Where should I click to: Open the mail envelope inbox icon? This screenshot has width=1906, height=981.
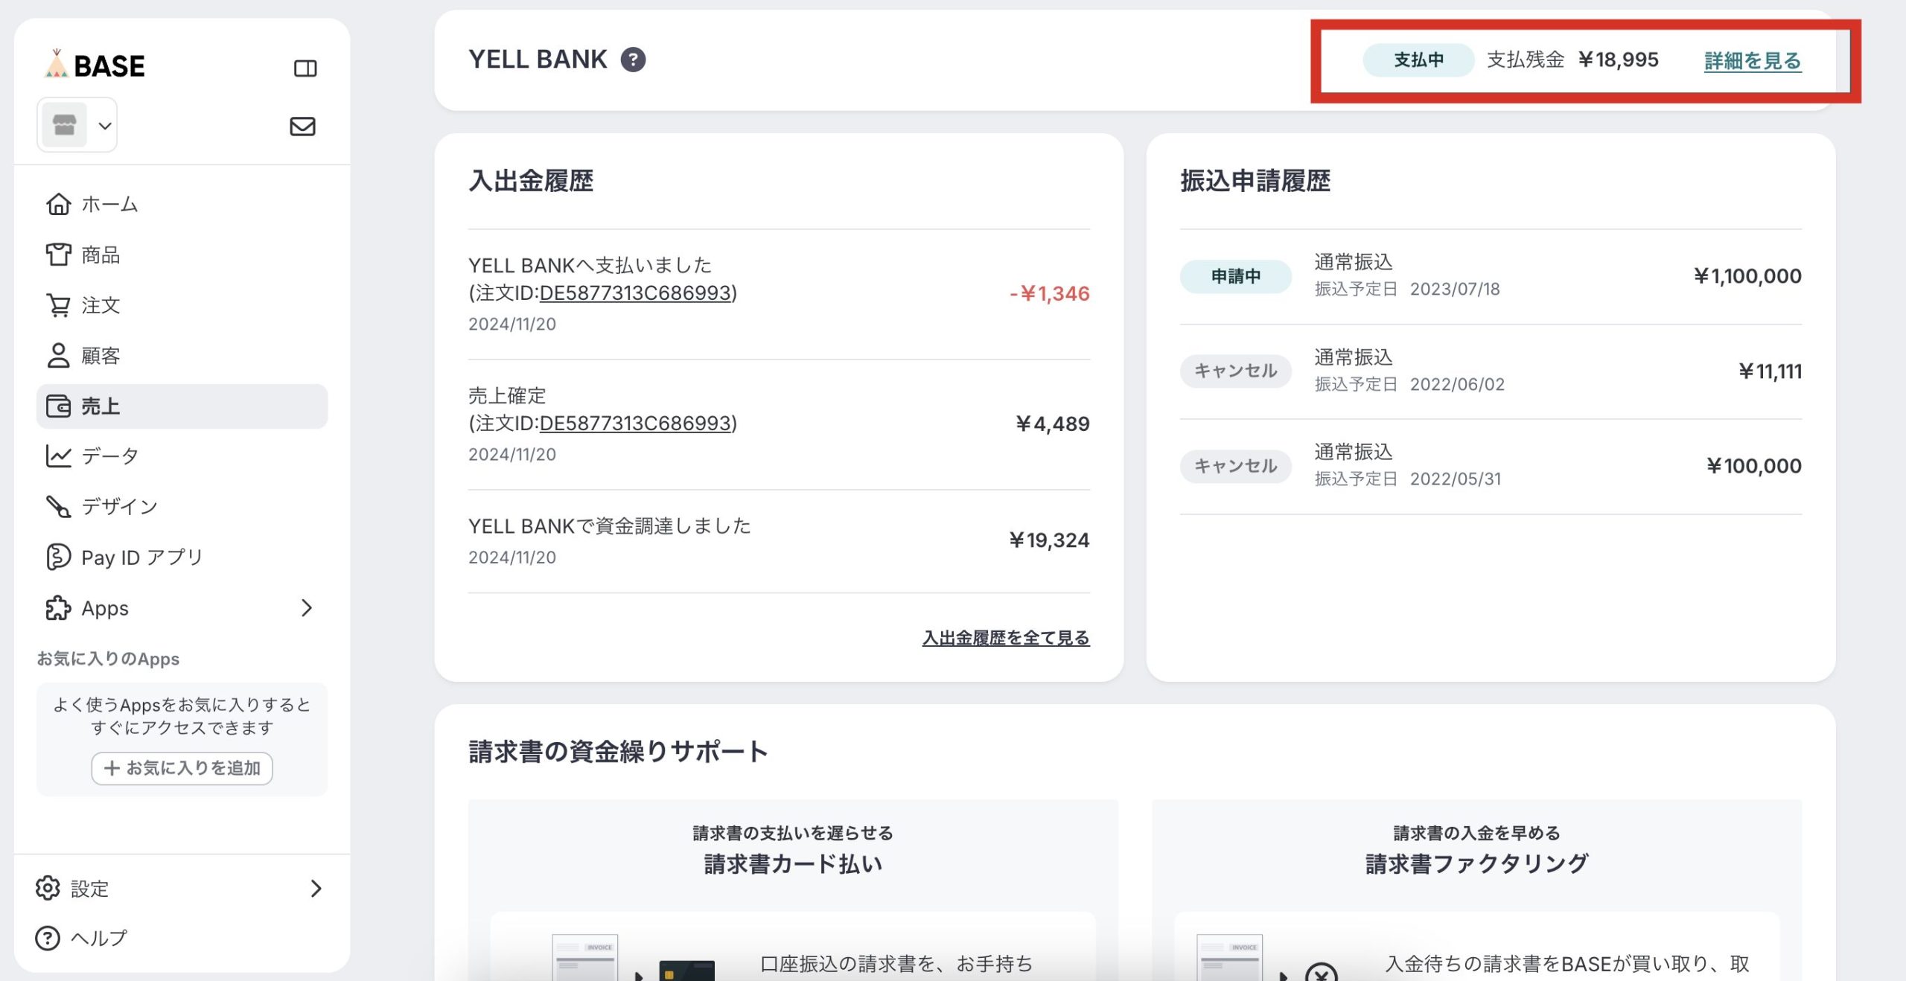(302, 127)
